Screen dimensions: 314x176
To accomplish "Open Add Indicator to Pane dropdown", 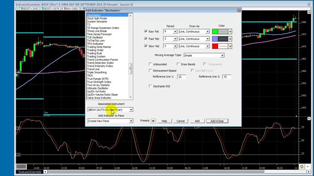I will (131, 121).
